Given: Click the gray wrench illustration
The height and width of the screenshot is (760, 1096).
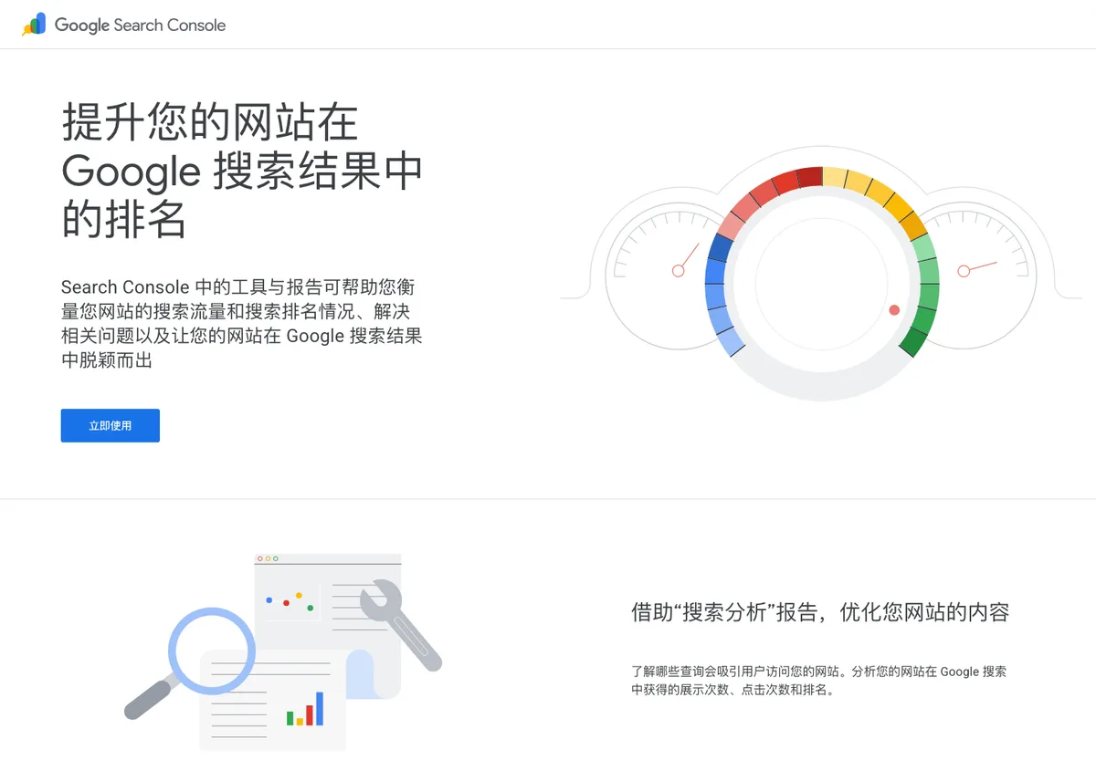Looking at the screenshot, I should [x=400, y=625].
